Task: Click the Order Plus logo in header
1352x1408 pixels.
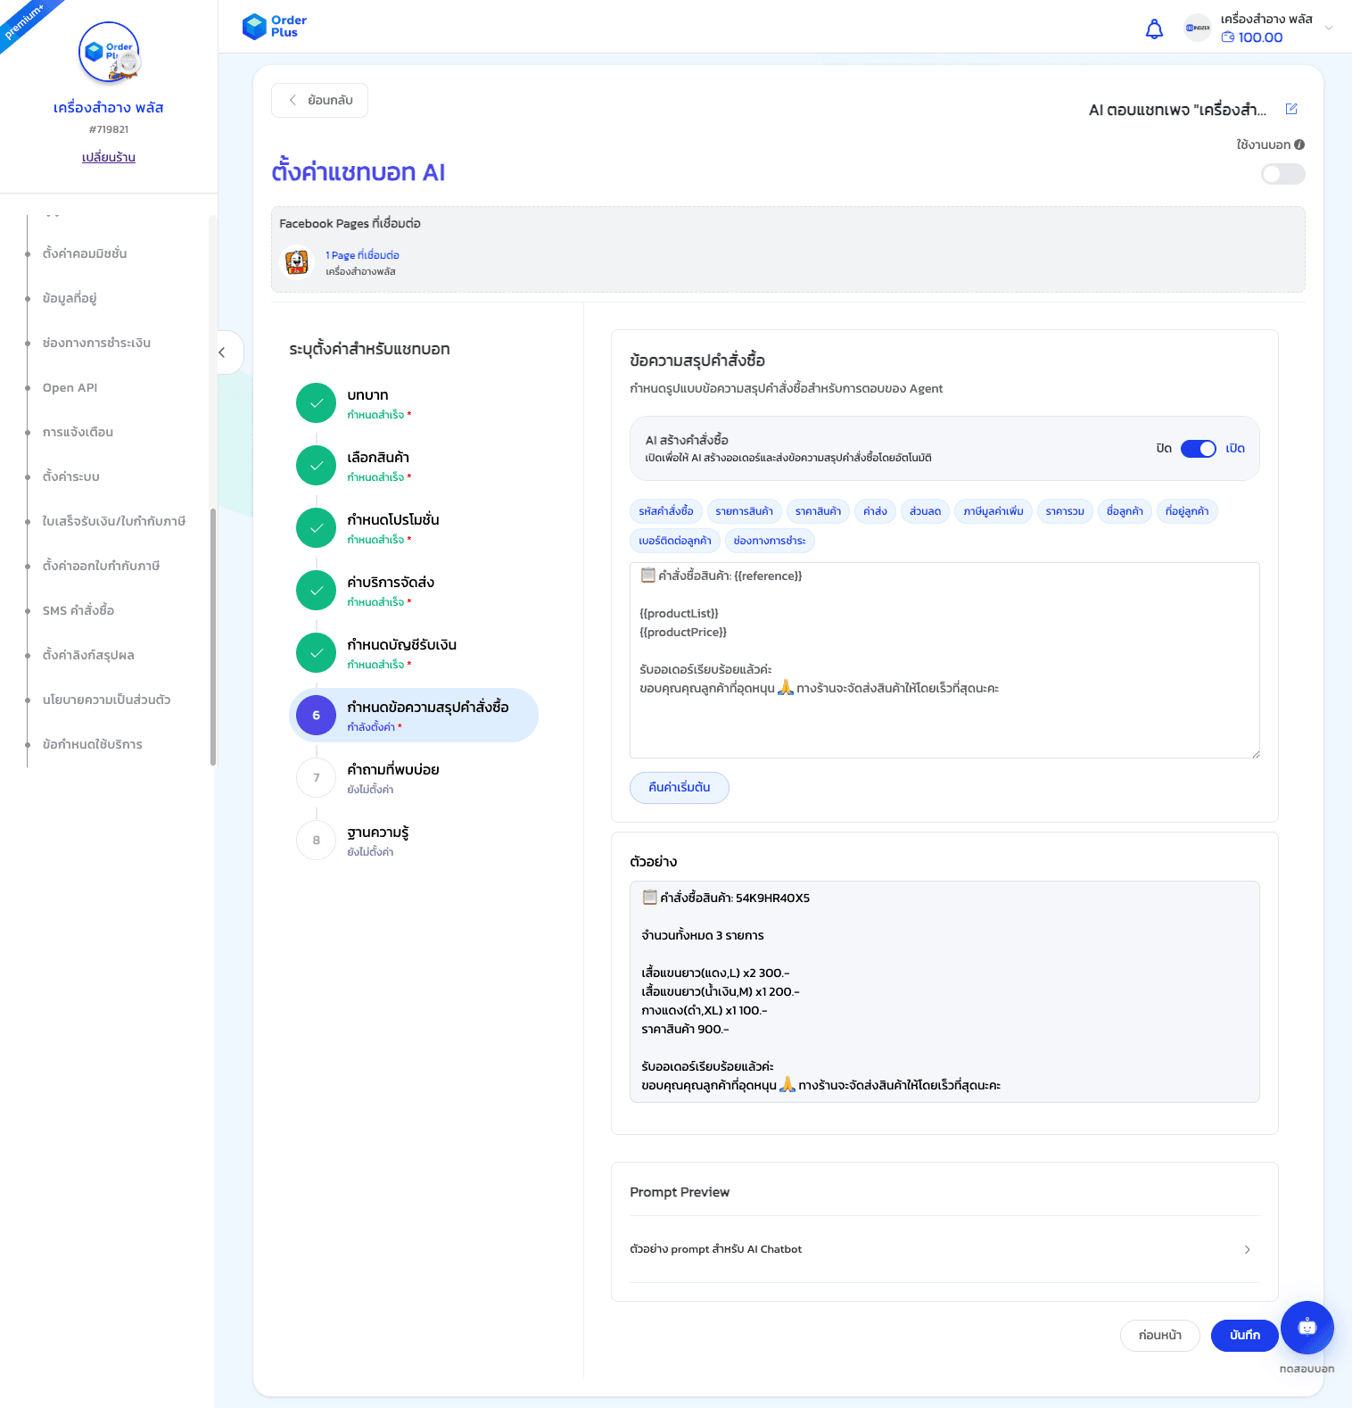Action: 275,27
